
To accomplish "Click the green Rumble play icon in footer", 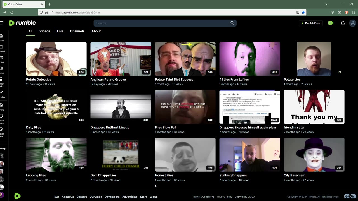I will [x=17, y=196].
